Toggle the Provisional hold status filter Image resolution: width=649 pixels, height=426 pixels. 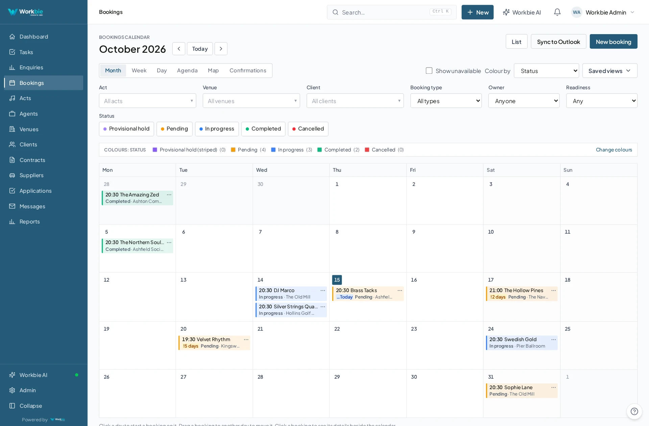coord(126,129)
